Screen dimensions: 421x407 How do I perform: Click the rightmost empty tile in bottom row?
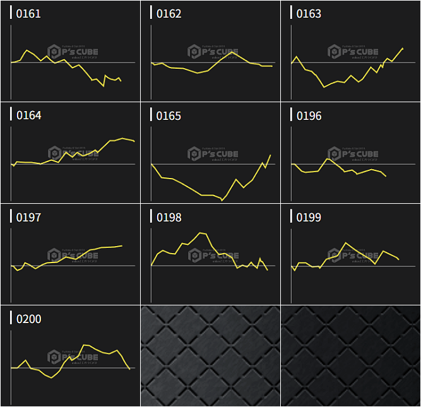[350, 356]
